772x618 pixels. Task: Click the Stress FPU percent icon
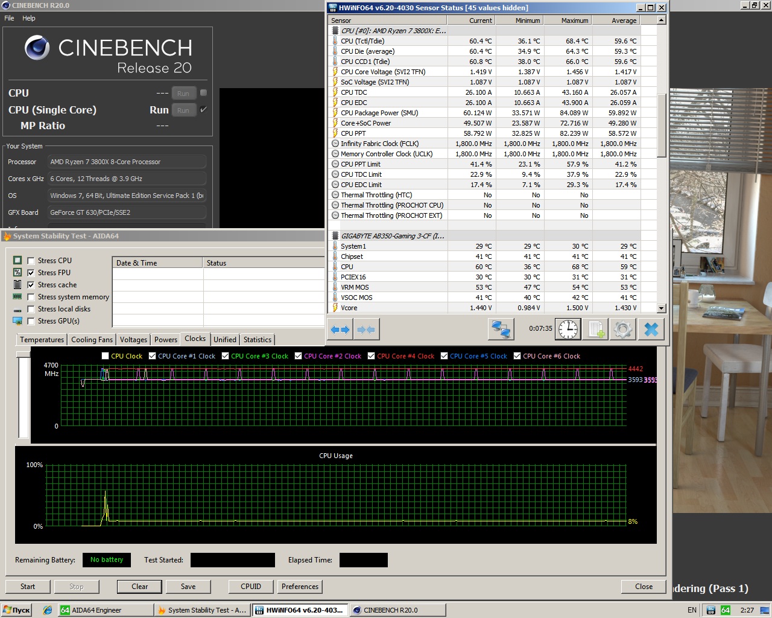click(17, 272)
